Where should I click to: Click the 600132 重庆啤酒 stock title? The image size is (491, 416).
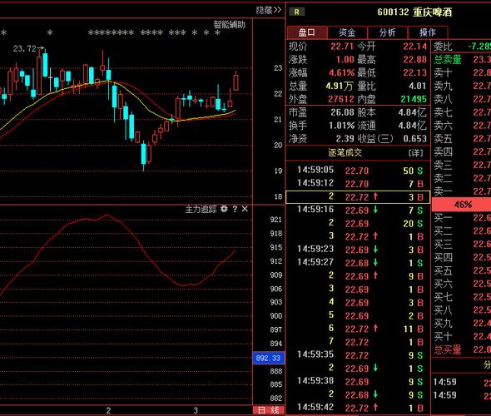[x=414, y=12]
